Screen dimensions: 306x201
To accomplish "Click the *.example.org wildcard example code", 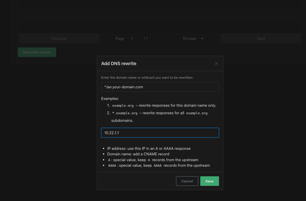I will 125,113.
